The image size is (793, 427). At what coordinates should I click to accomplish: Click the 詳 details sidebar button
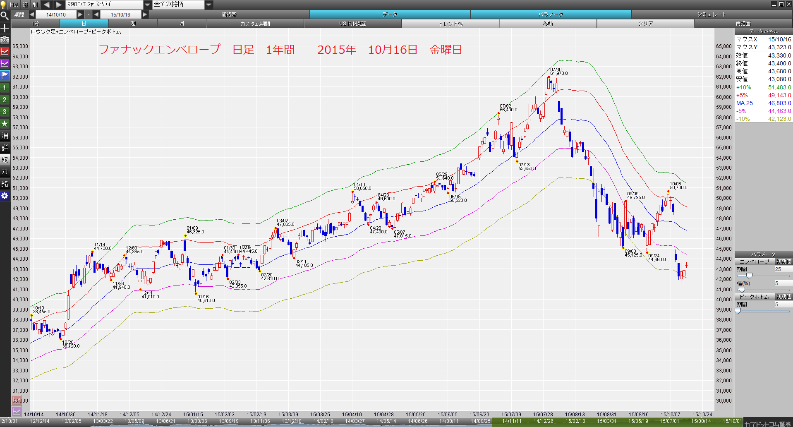point(5,148)
